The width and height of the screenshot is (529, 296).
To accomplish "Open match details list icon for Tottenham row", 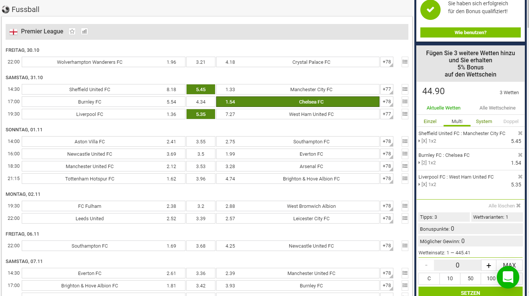I will pos(405,179).
